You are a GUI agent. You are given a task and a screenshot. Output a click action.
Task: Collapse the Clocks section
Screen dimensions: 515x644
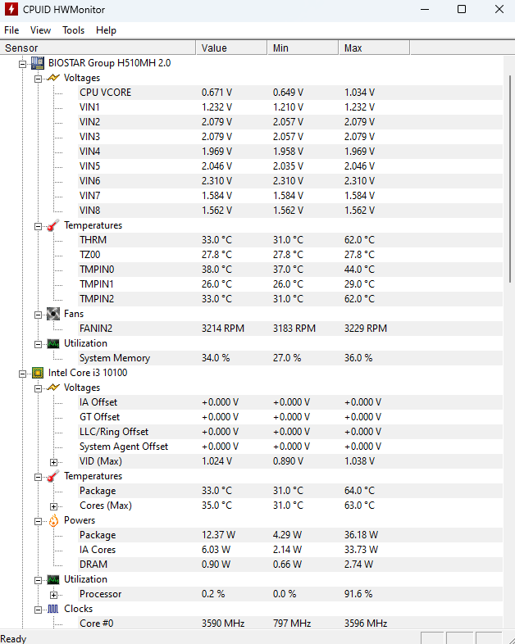pyautogui.click(x=39, y=610)
